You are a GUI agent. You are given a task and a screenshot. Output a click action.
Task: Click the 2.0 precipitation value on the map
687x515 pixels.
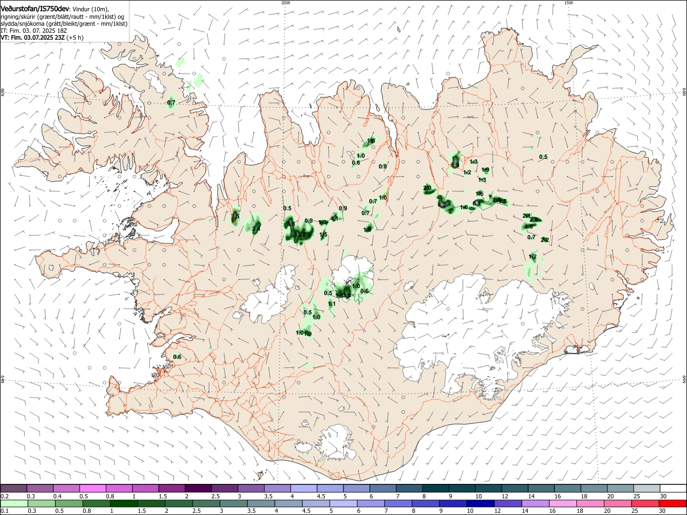pyautogui.click(x=427, y=188)
